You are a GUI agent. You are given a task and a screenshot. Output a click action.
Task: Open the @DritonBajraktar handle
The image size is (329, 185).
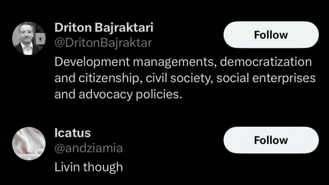pyautogui.click(x=103, y=43)
